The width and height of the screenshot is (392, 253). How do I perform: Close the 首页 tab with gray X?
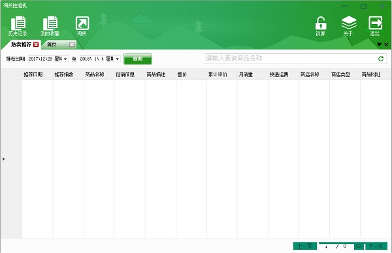tap(72, 44)
